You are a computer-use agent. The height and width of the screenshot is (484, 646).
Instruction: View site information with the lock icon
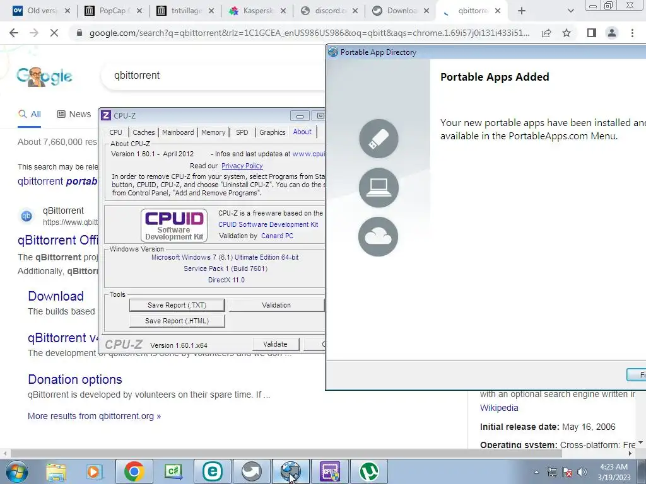point(79,33)
